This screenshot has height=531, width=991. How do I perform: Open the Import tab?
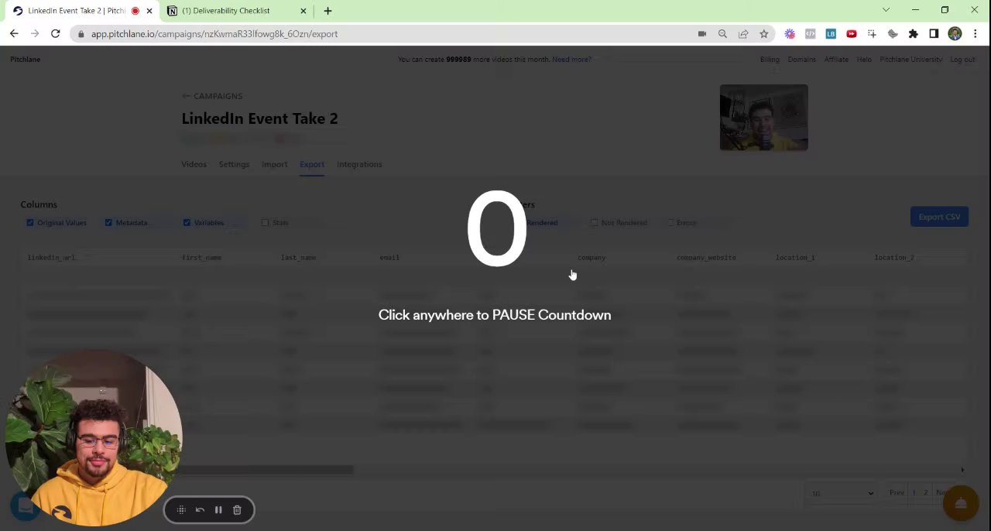pyautogui.click(x=274, y=164)
